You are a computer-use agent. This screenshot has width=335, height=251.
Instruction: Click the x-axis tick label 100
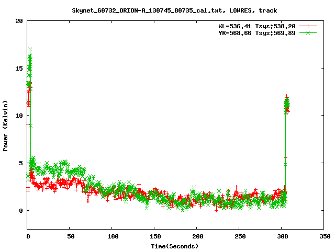coord(113,236)
